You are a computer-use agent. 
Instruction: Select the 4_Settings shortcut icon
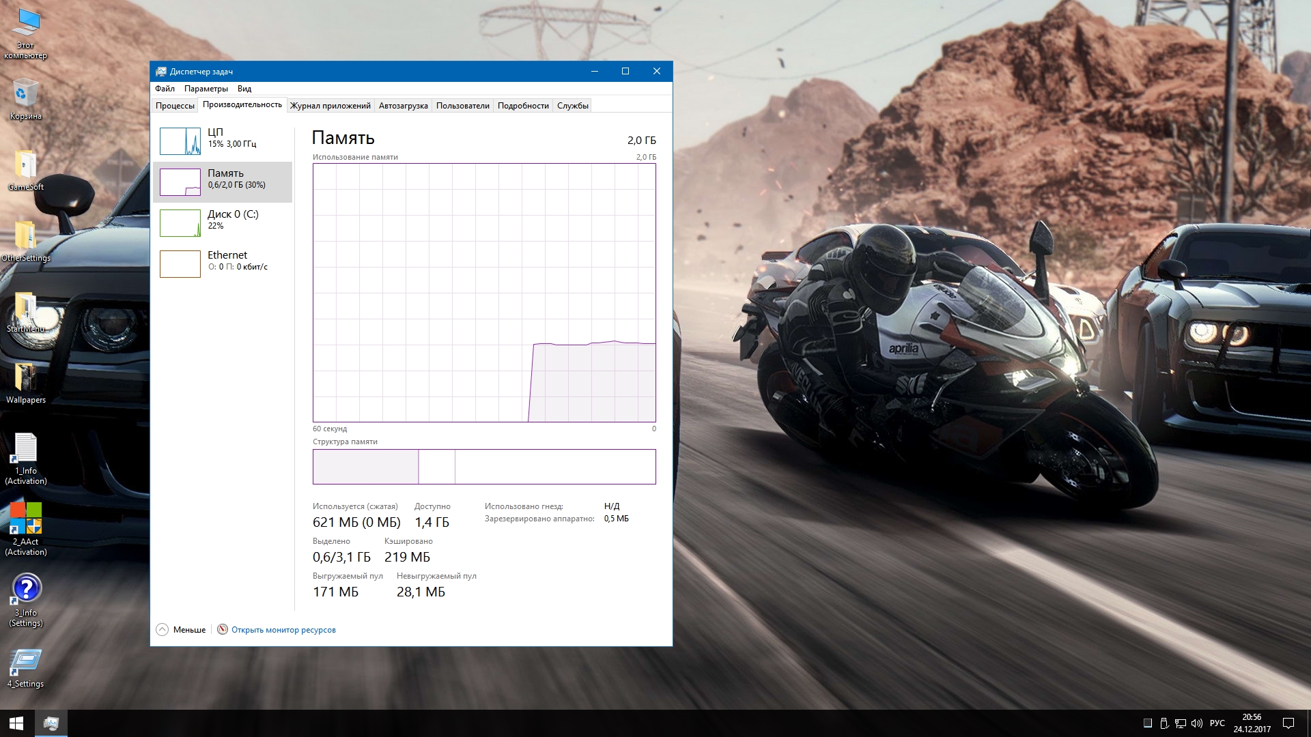(x=26, y=669)
